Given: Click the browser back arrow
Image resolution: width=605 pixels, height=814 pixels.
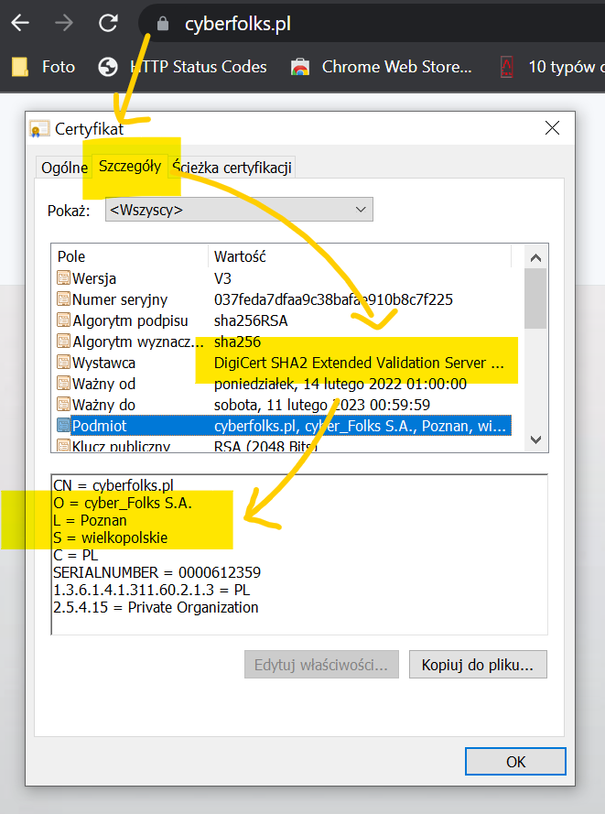Looking at the screenshot, I should (x=20, y=24).
